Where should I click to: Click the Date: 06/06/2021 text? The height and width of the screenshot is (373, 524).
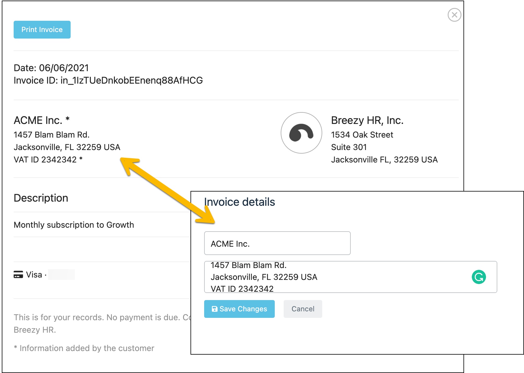pyautogui.click(x=51, y=68)
